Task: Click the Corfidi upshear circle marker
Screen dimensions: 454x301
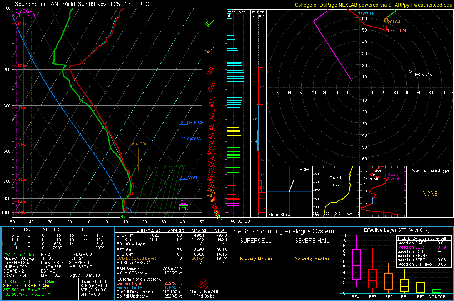Action: tap(411, 72)
